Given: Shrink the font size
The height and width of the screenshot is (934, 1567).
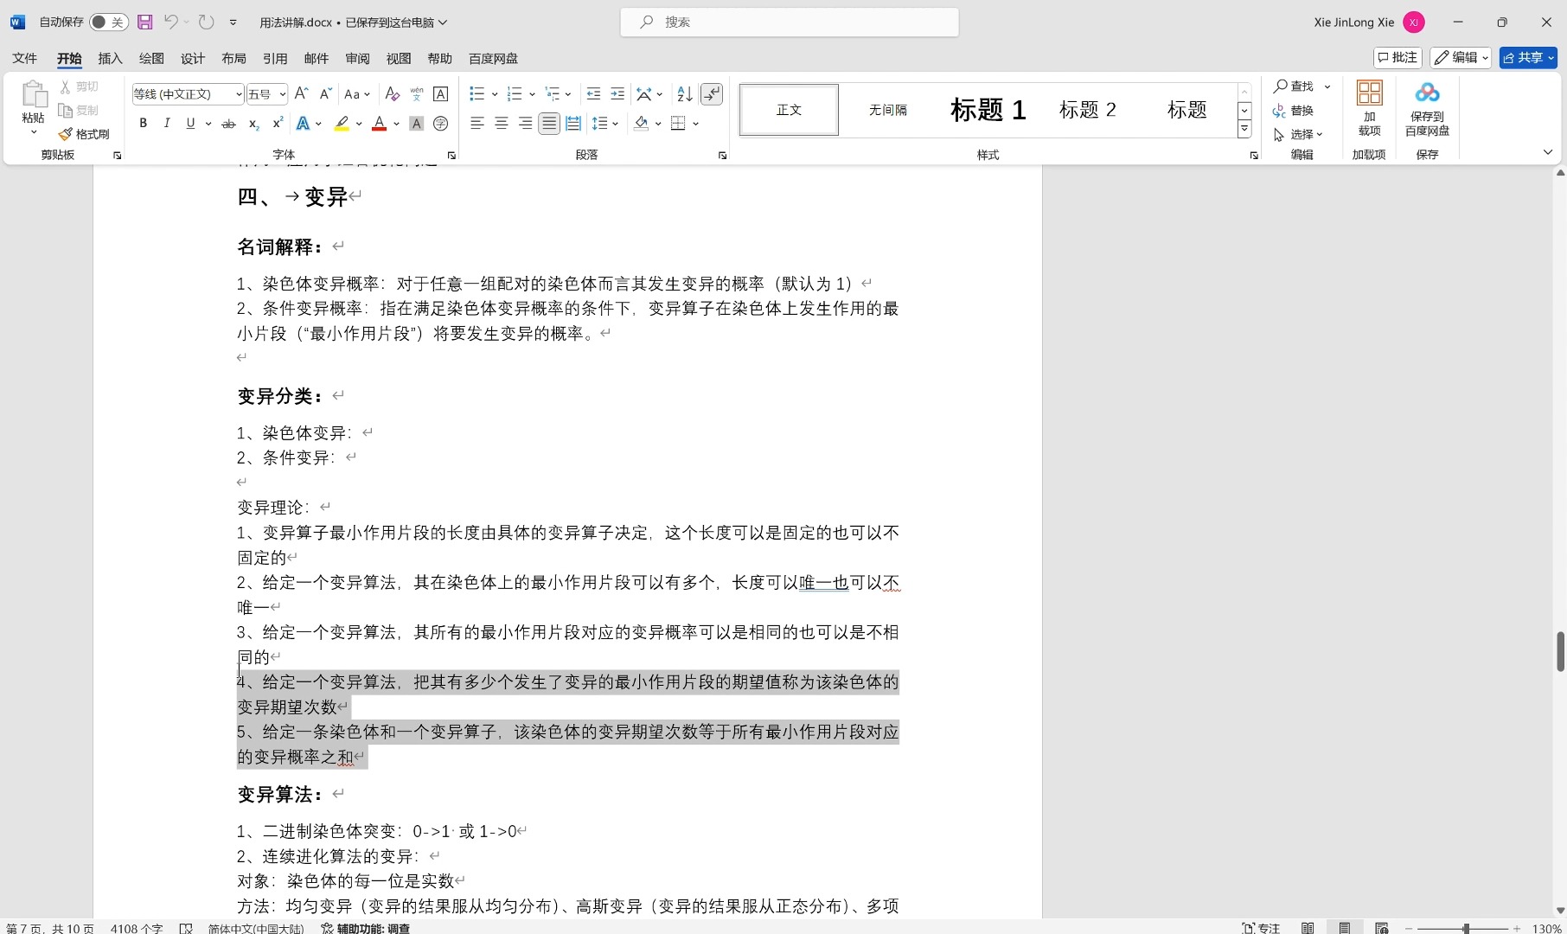Looking at the screenshot, I should coord(325,93).
